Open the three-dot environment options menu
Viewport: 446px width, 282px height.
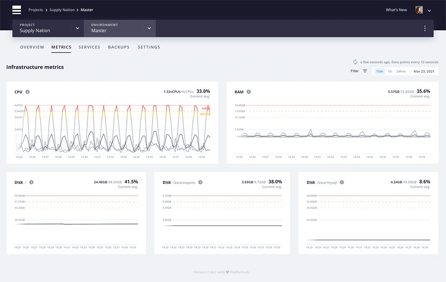pyautogui.click(x=425, y=29)
